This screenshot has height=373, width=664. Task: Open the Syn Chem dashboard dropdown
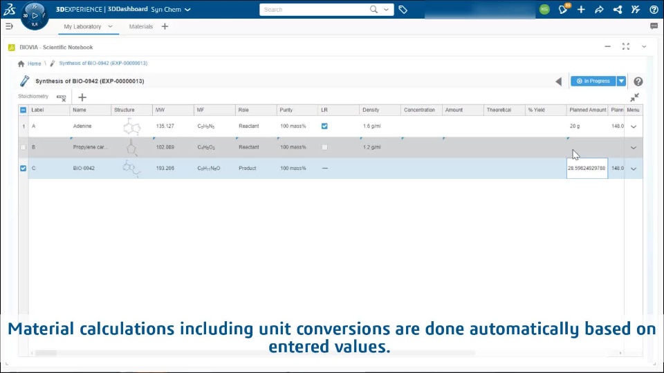[187, 9]
